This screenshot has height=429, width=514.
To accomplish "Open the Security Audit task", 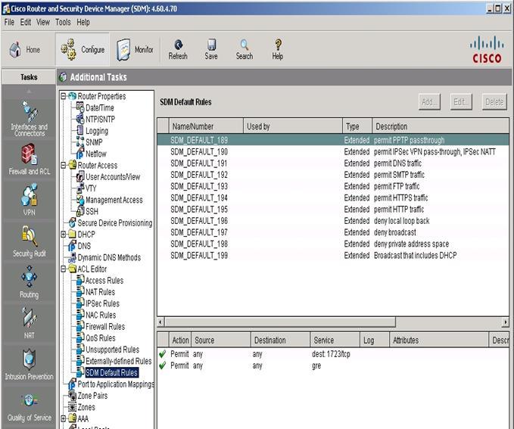I will (30, 241).
